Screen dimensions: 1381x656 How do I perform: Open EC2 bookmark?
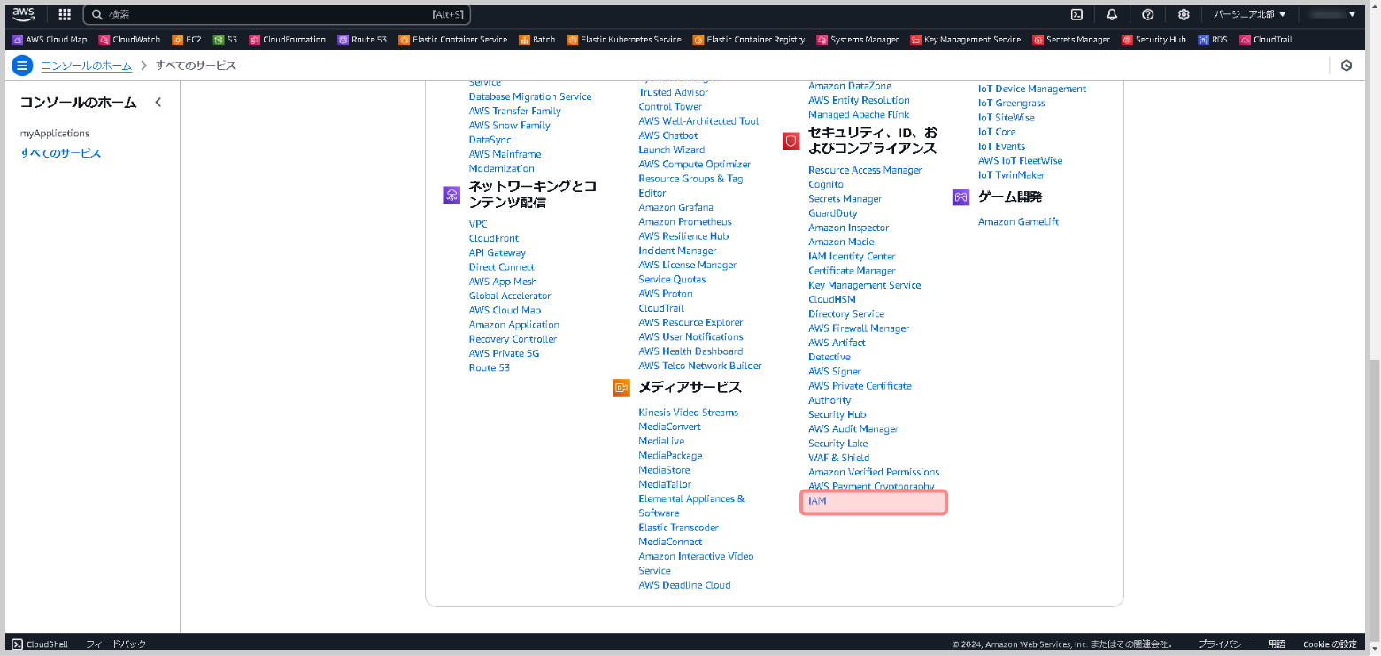[x=187, y=40]
